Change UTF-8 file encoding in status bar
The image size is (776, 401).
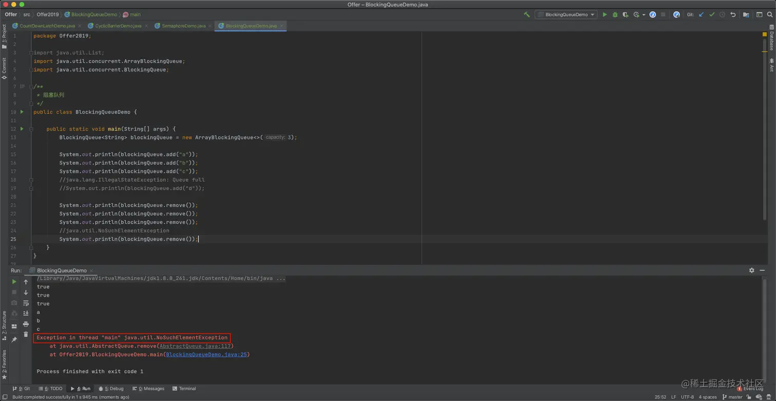coord(687,397)
